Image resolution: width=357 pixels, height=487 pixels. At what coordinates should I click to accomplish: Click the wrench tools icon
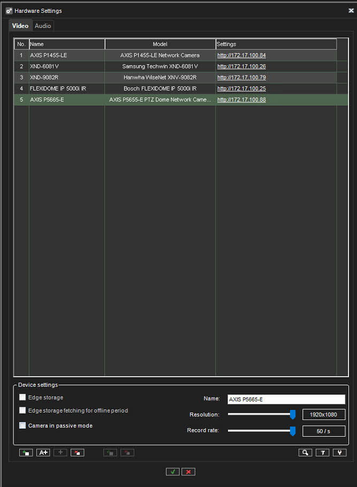click(x=339, y=453)
